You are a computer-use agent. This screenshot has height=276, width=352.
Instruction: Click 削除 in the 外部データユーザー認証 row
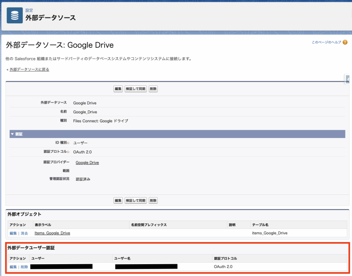click(x=24, y=267)
